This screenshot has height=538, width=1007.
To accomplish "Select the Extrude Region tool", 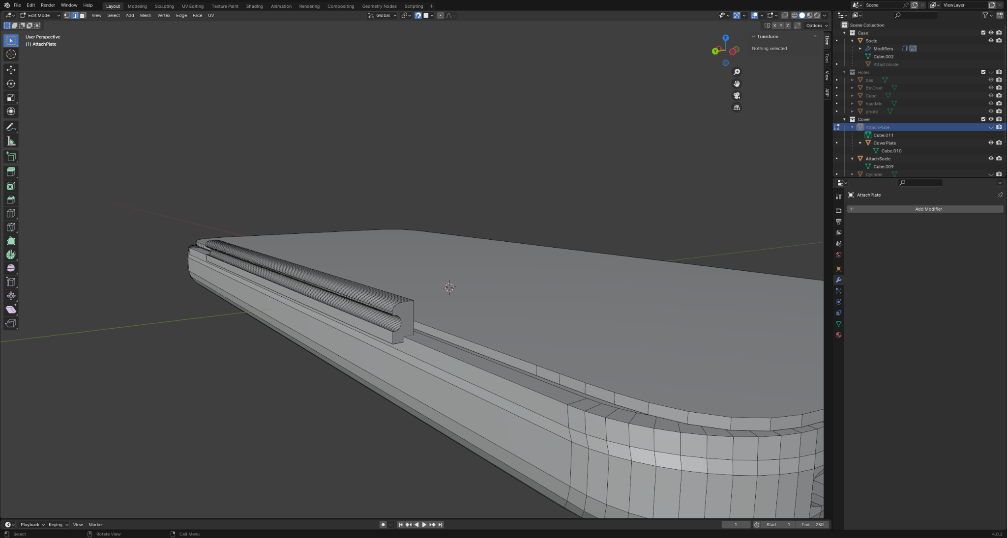I will [11, 172].
